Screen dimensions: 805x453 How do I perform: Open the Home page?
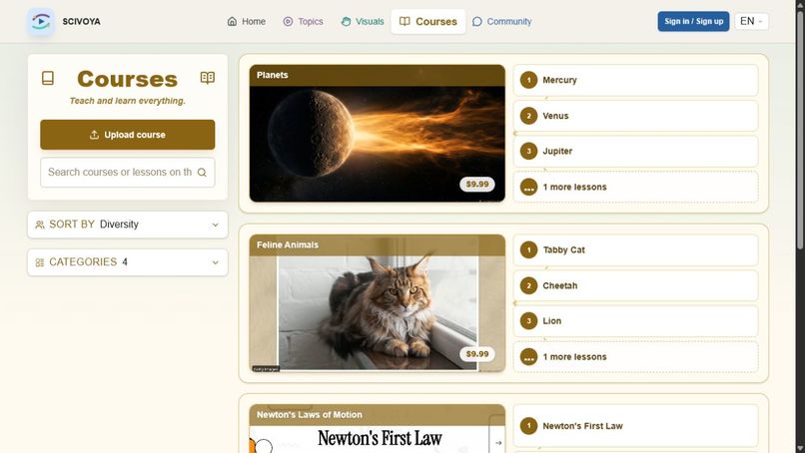pyautogui.click(x=247, y=22)
